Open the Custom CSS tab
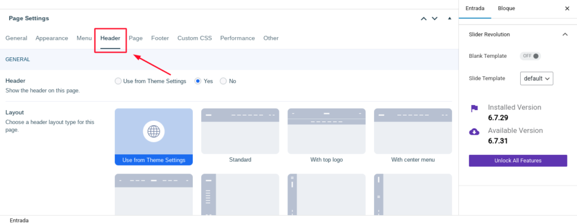This screenshot has height=224, width=577. (x=194, y=38)
